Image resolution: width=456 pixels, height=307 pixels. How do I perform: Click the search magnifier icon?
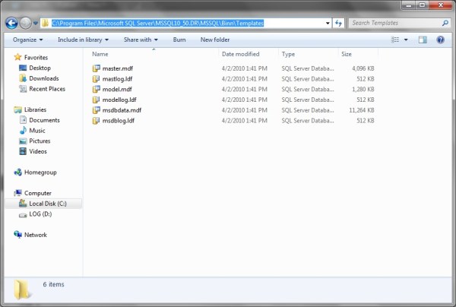coord(445,23)
